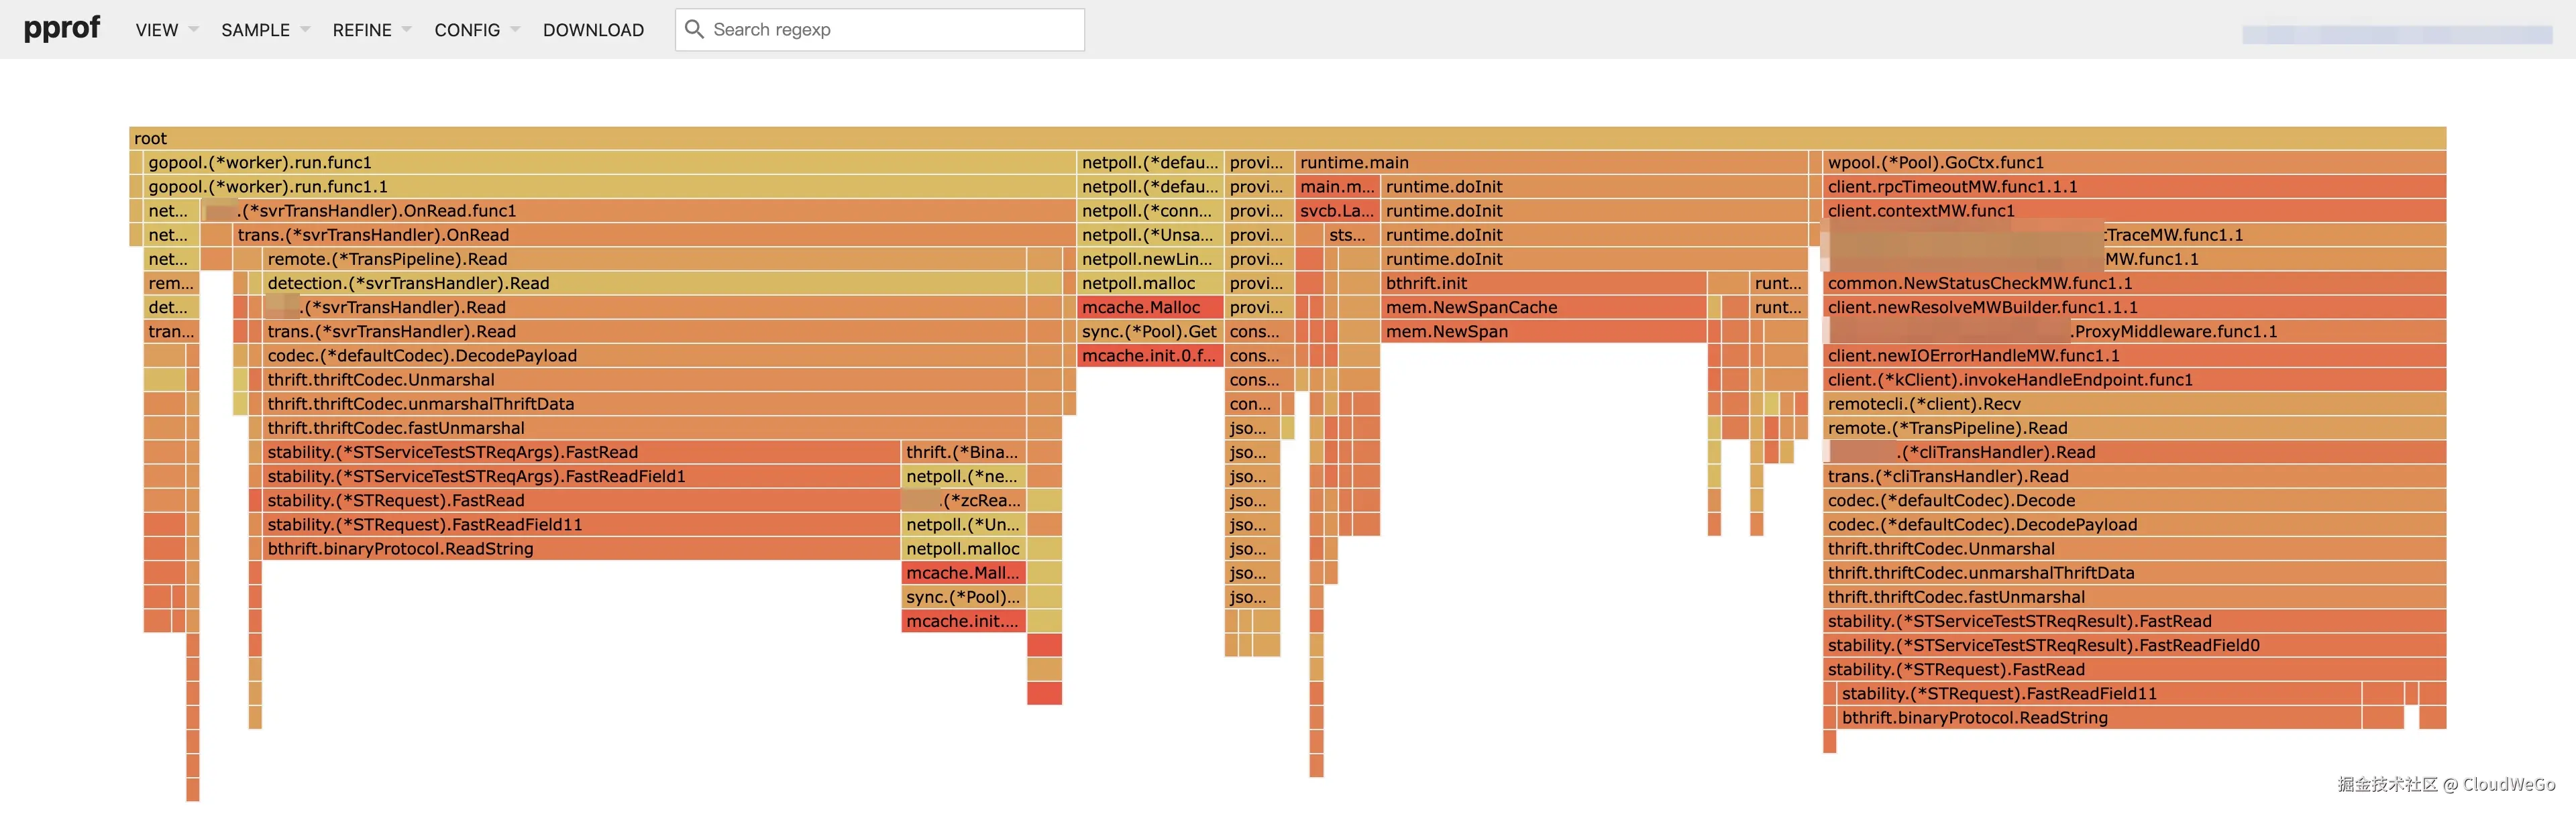Select the root flame graph bar
The image size is (2576, 814).
click(x=1286, y=138)
